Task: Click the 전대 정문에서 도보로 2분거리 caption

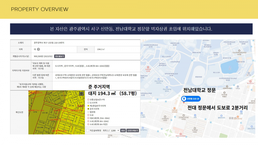Action: [x=217, y=108]
